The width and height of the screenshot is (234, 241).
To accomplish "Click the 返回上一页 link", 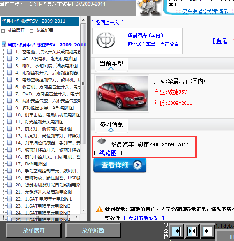I will coord(107,23).
